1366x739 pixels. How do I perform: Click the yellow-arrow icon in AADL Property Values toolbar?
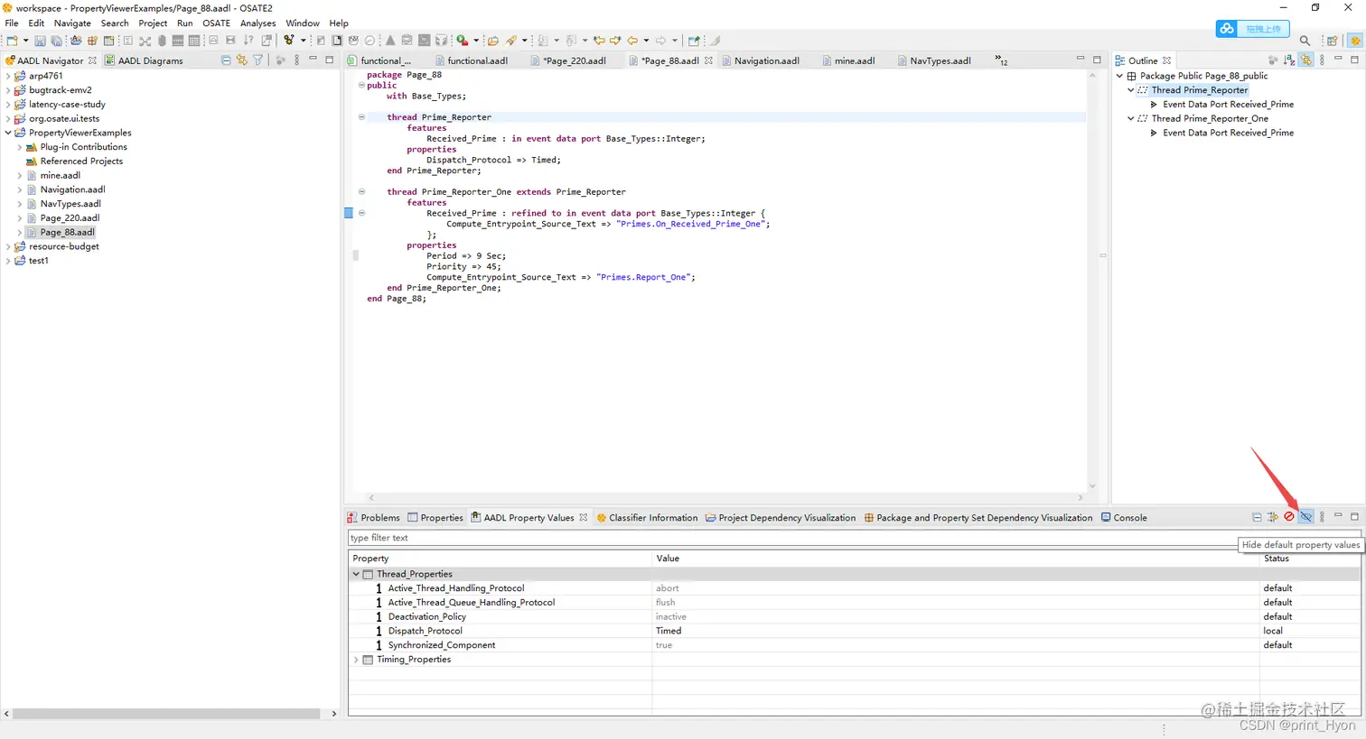(1273, 517)
